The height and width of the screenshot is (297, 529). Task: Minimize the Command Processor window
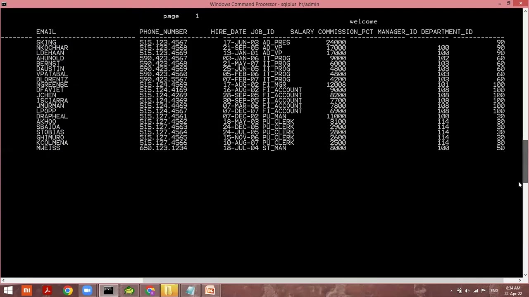coord(500,4)
